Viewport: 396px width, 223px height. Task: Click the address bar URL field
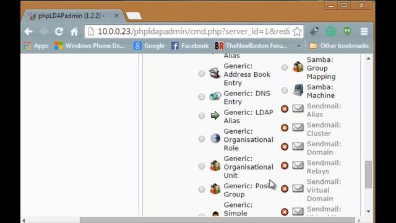(x=194, y=32)
